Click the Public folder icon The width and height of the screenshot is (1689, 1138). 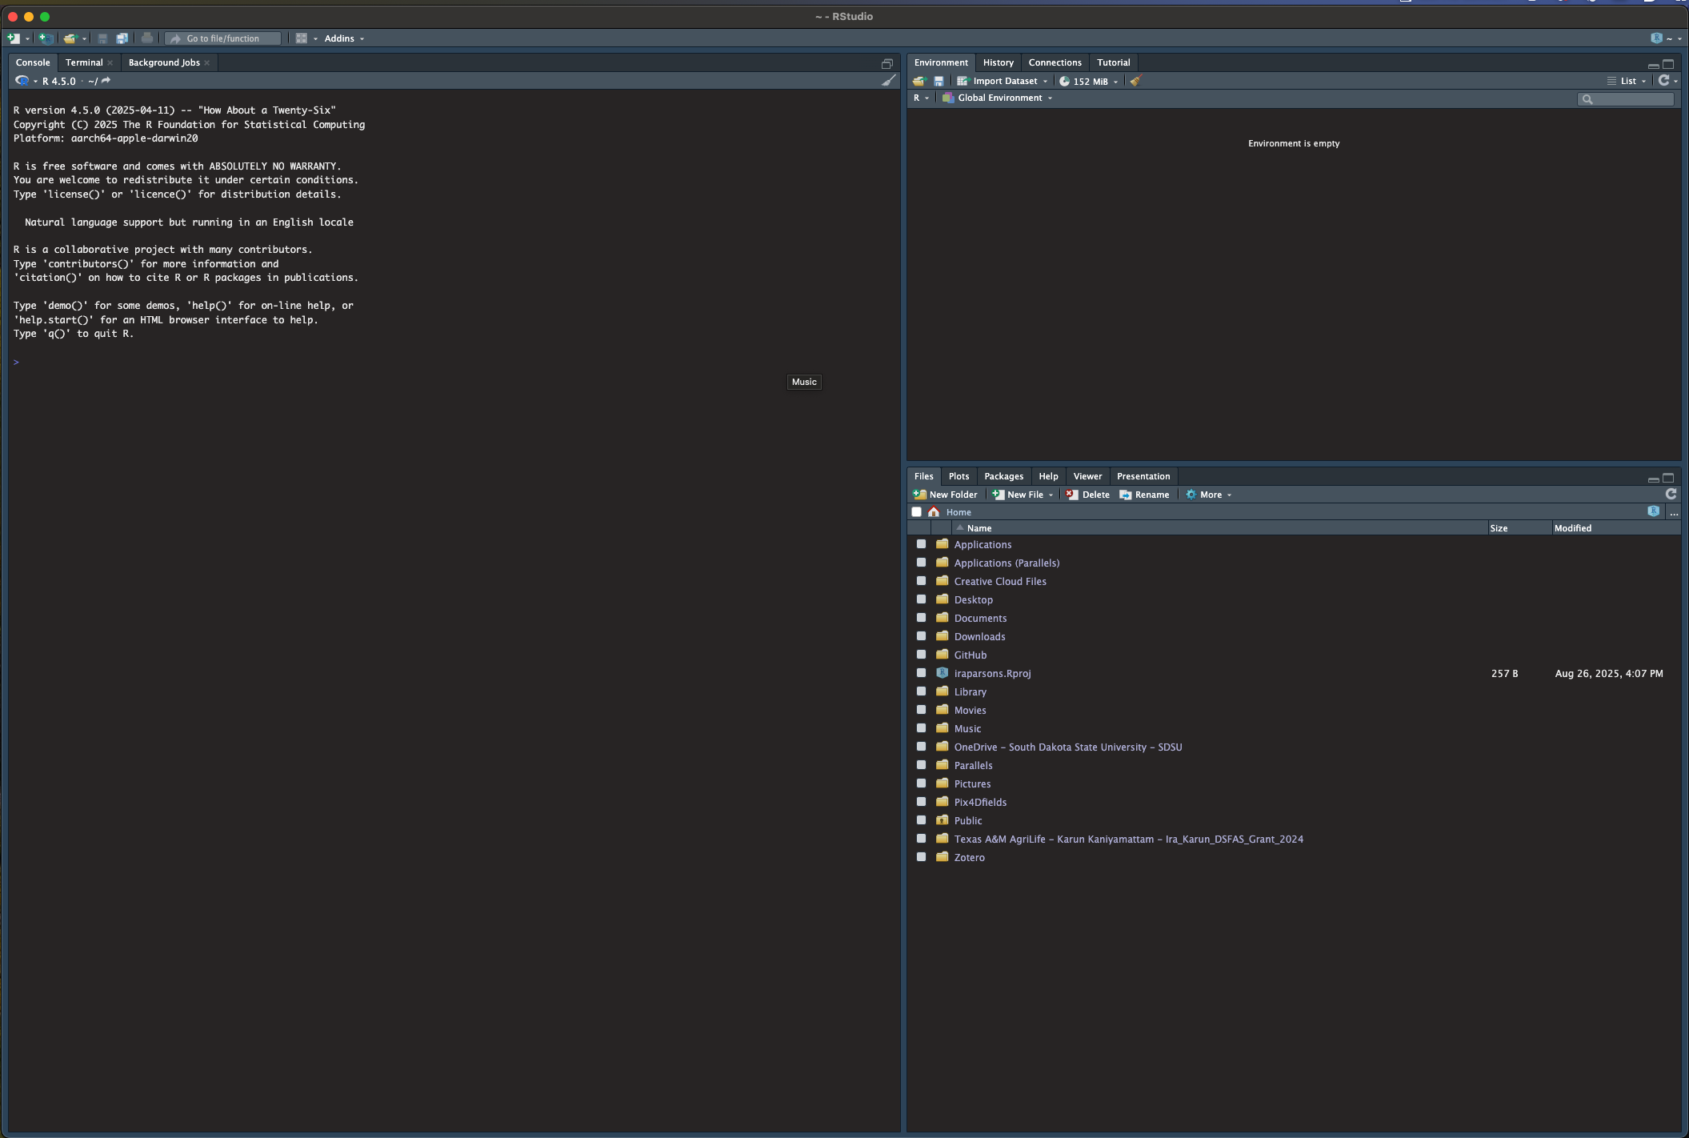[x=943, y=820]
